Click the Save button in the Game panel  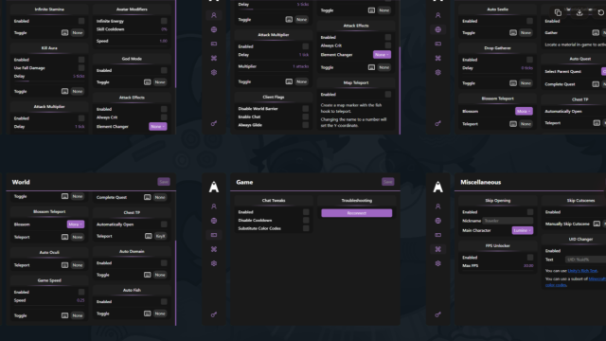pos(387,182)
